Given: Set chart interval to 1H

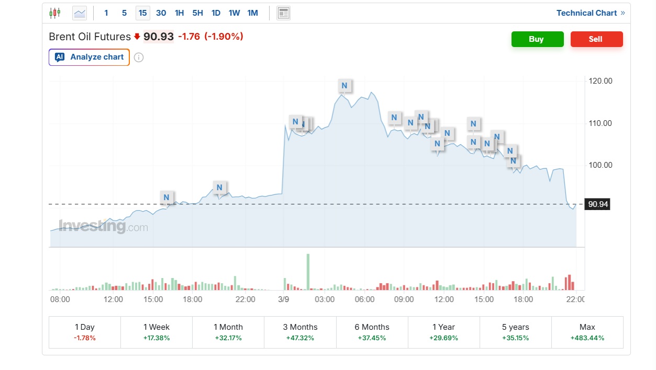Looking at the screenshot, I should [x=179, y=13].
